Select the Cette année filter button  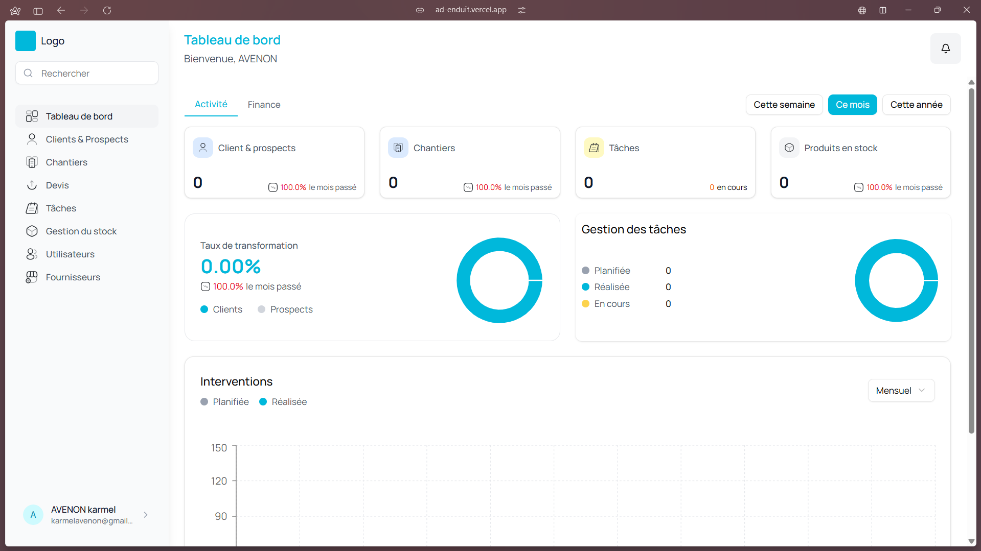click(x=916, y=105)
